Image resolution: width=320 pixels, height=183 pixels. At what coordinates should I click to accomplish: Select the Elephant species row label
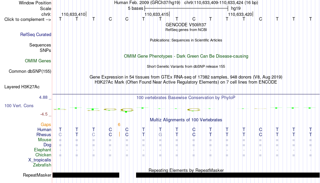pos(42,150)
